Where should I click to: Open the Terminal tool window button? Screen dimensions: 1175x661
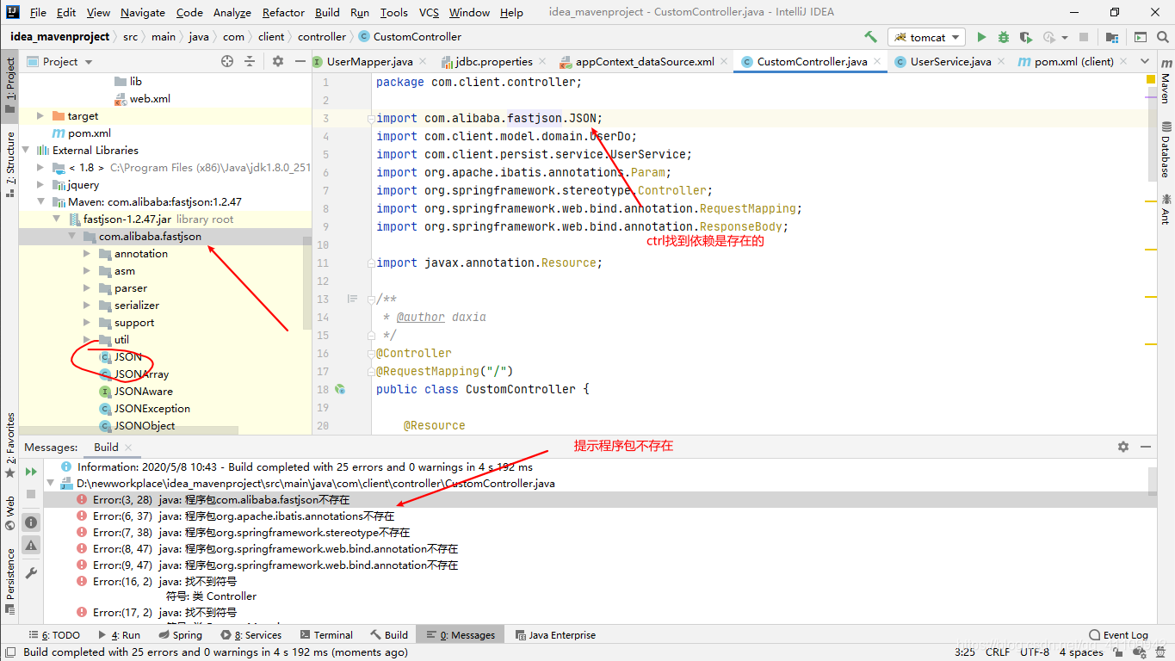(x=325, y=634)
